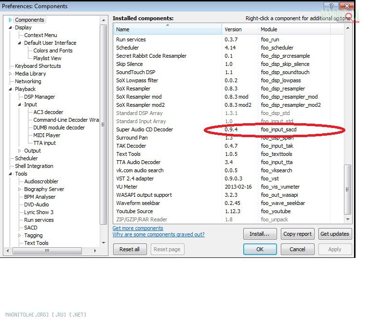Expand the Biography Server node

(19, 189)
